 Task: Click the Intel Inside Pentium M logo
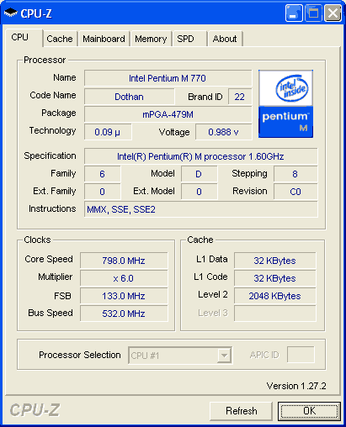pyautogui.click(x=285, y=104)
